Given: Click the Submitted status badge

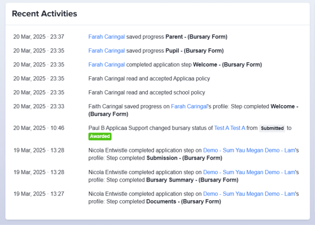Looking at the screenshot, I should point(272,128).
